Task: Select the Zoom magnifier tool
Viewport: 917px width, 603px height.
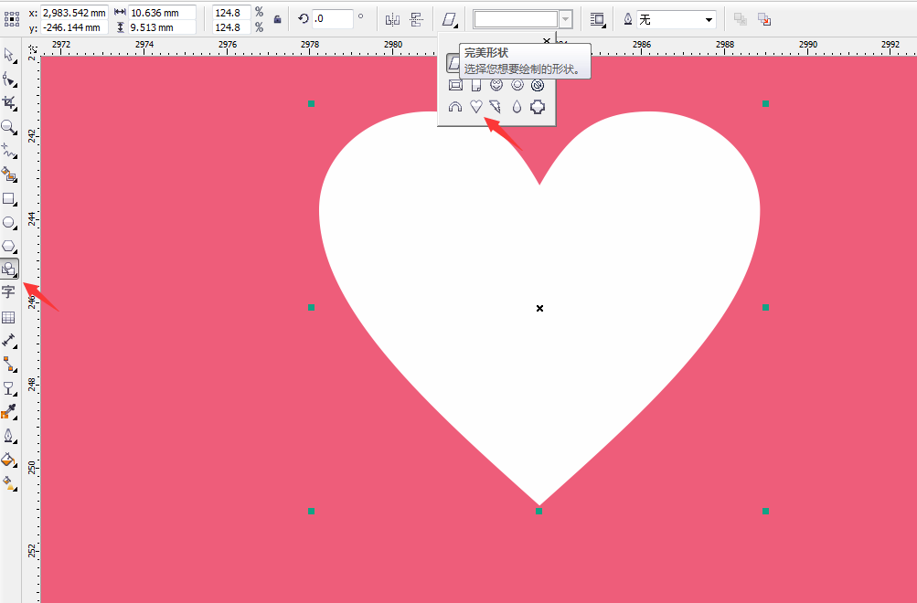Action: tap(9, 127)
